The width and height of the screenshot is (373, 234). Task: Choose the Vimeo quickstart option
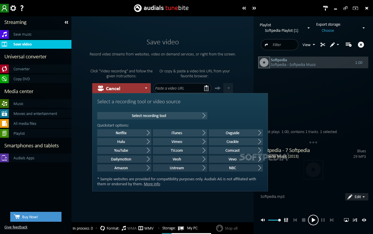click(180, 142)
